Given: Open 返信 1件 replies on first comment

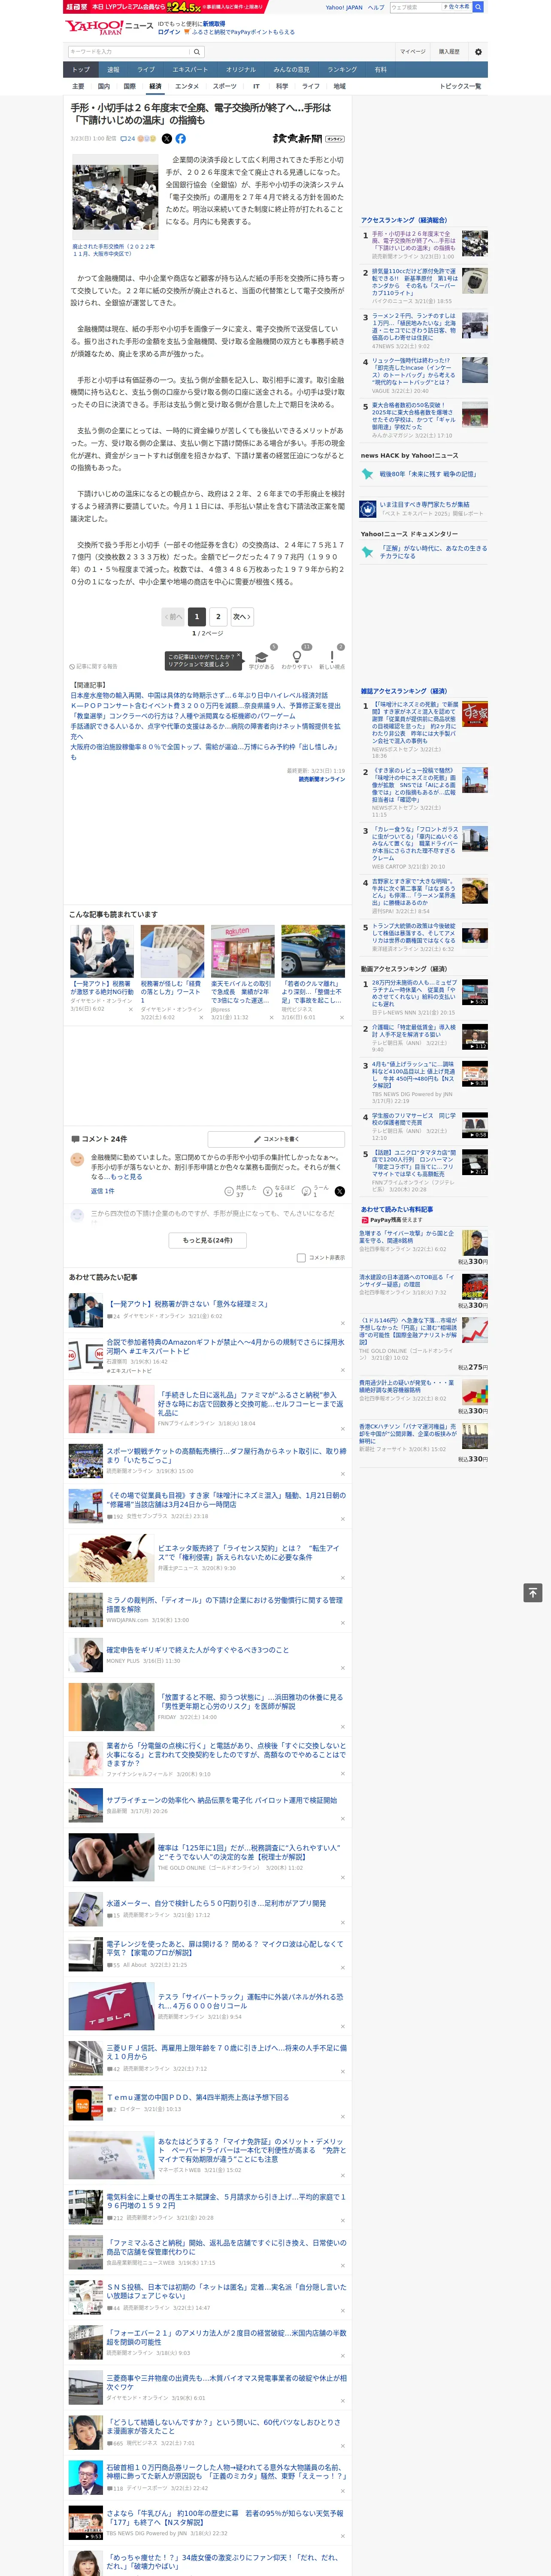Looking at the screenshot, I should 103,1191.
